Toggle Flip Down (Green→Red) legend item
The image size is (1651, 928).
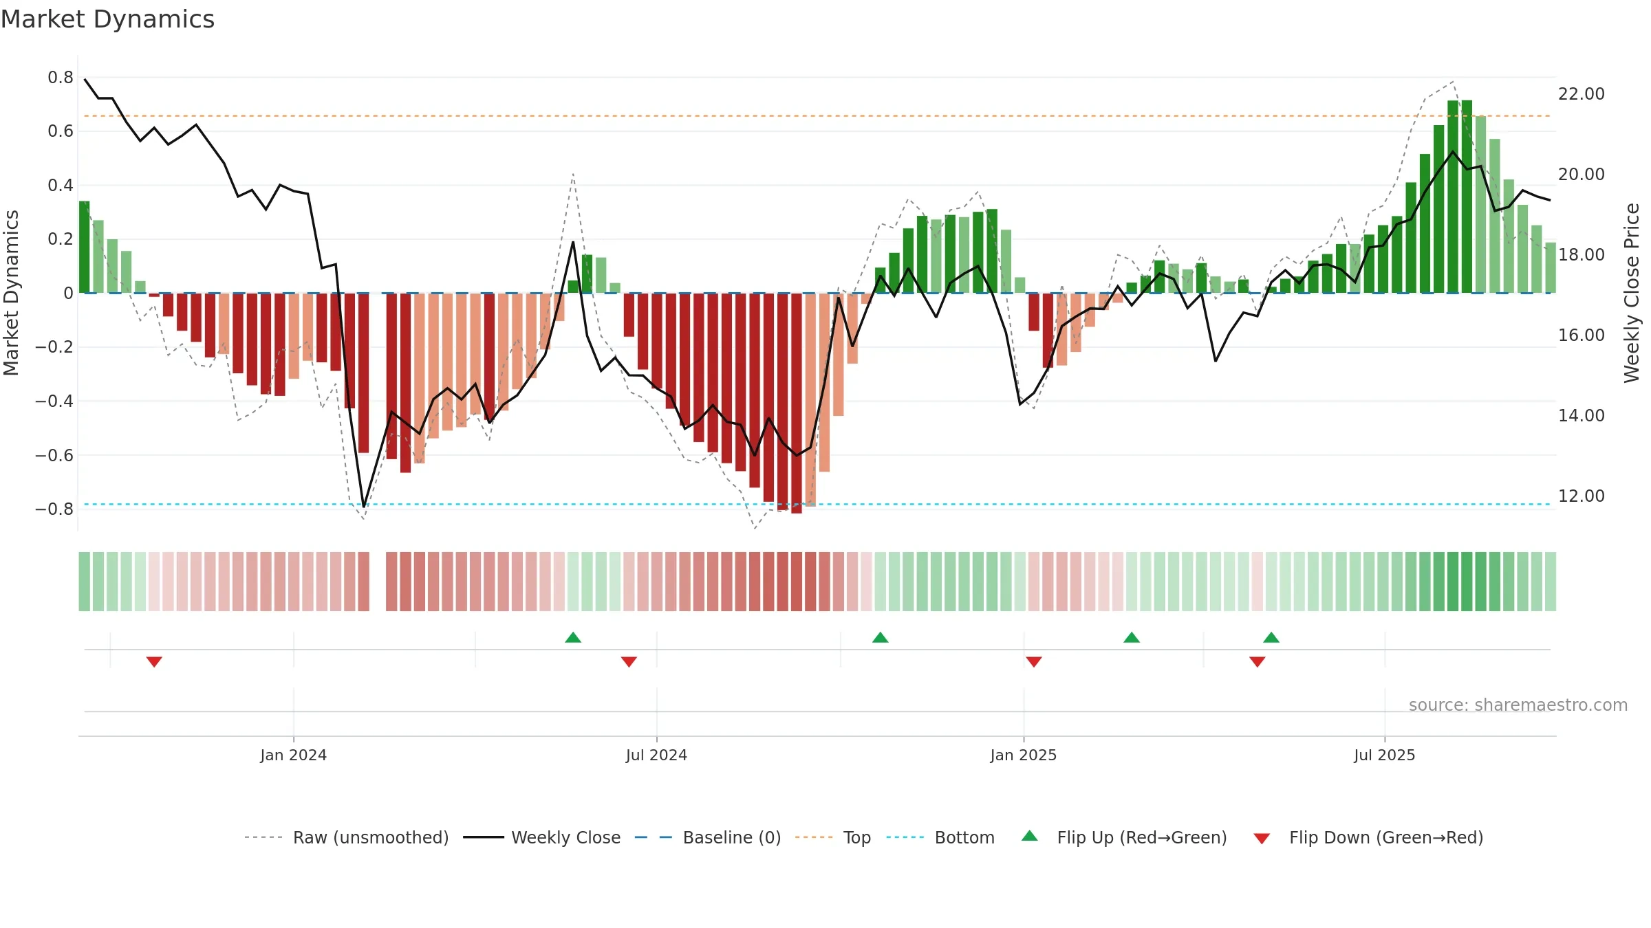[1368, 837]
